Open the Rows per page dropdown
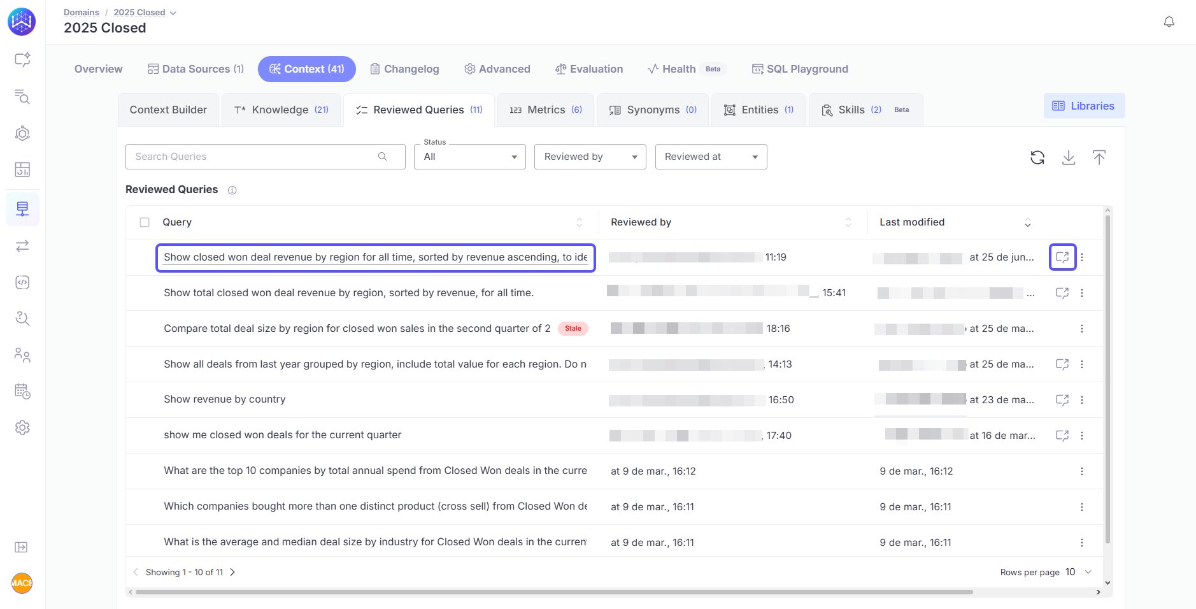Viewport: 1196px width, 609px height. (1079, 572)
